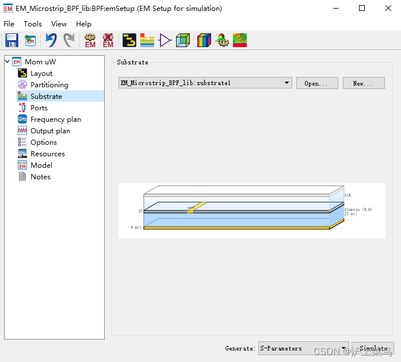Maximize the EM Setup window
The image size is (401, 362).
click(362, 8)
